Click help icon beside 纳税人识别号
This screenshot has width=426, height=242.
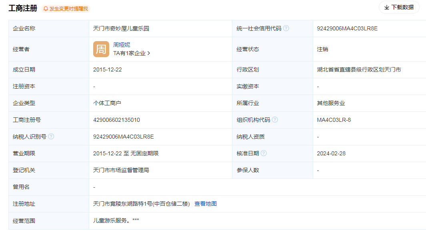point(51,137)
